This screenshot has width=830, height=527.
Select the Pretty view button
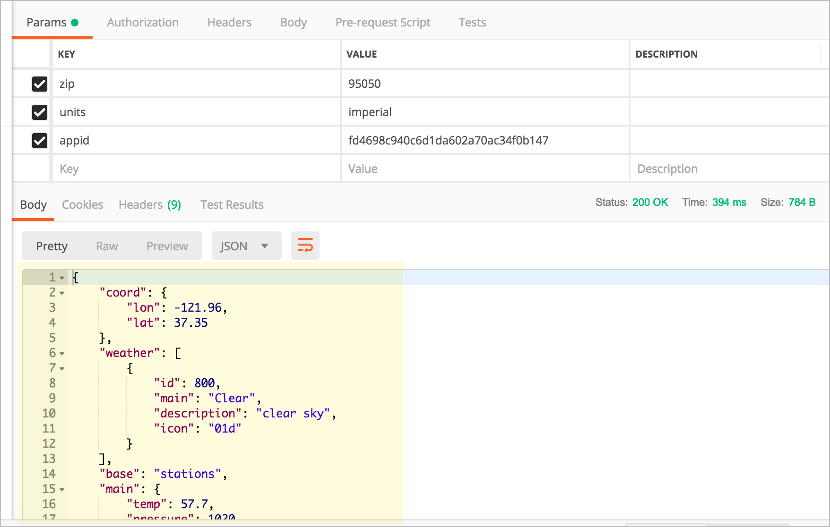[52, 246]
